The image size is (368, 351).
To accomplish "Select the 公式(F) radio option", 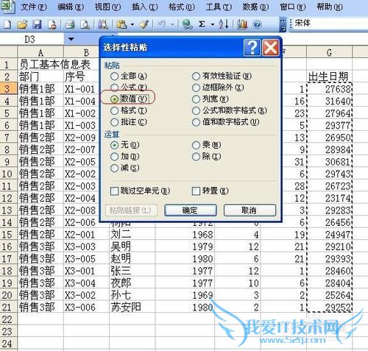I will tap(129, 88).
